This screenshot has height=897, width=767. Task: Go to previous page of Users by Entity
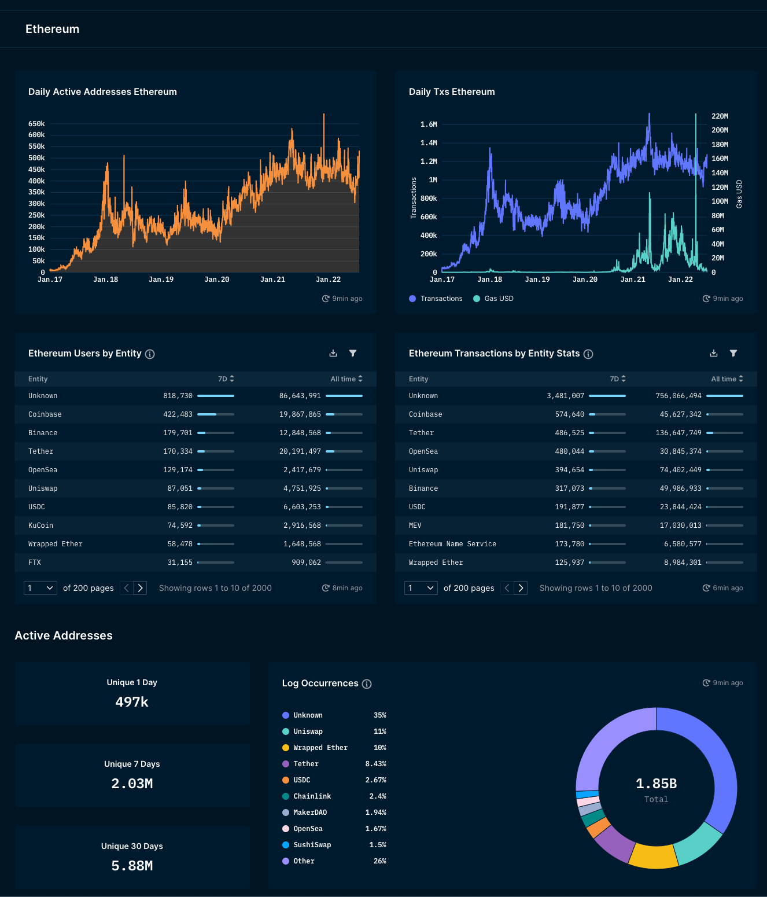(x=127, y=588)
